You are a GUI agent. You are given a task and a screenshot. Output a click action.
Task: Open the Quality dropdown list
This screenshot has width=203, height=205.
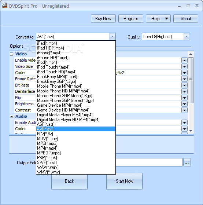pyautogui.click(x=187, y=37)
